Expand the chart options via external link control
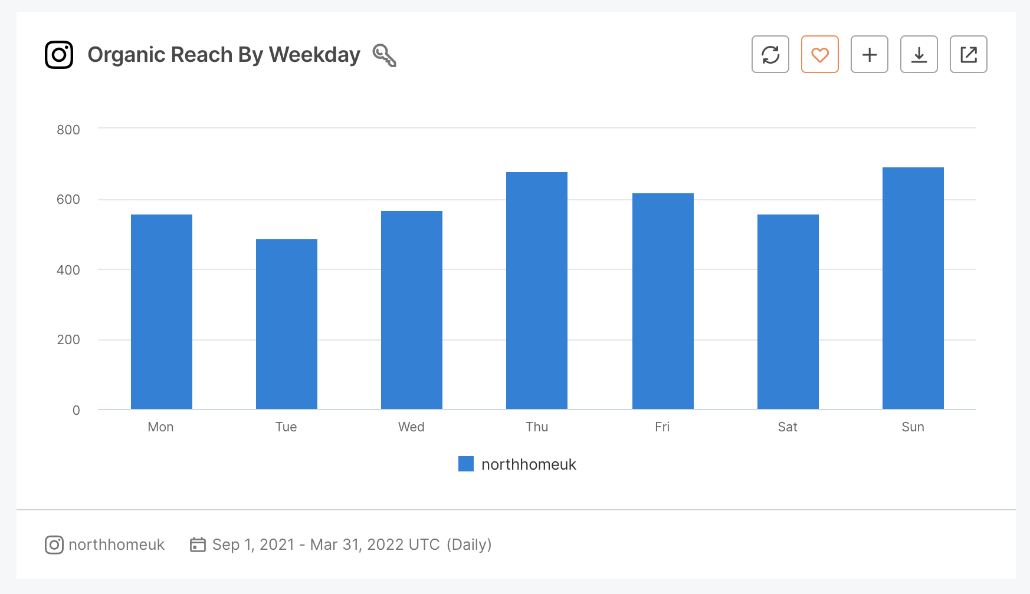This screenshot has width=1030, height=594. coord(968,55)
